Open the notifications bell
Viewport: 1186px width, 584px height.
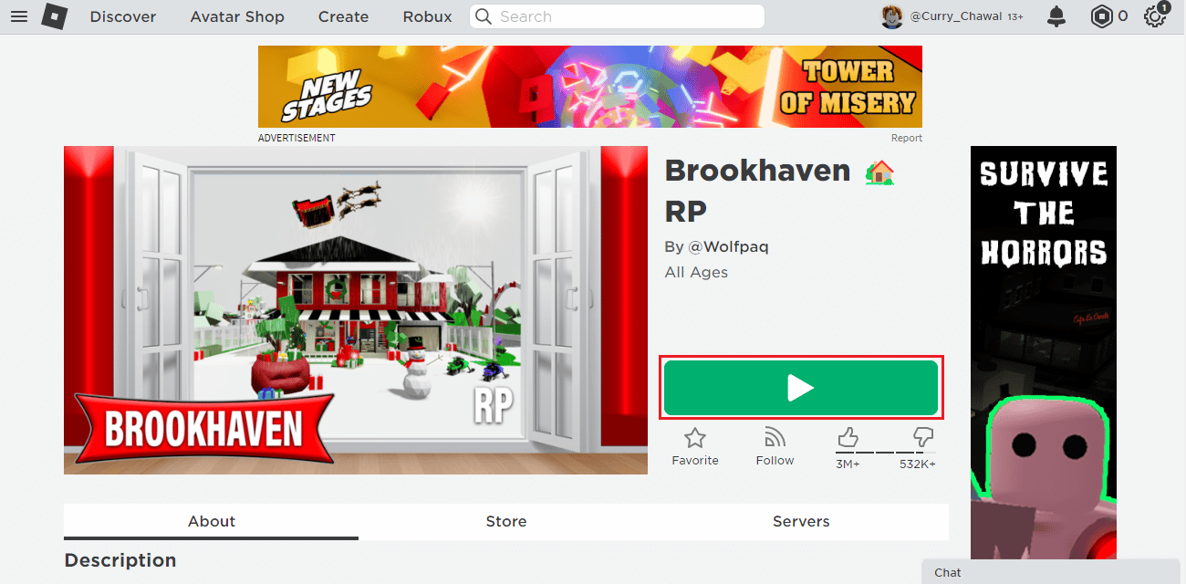coord(1056,16)
